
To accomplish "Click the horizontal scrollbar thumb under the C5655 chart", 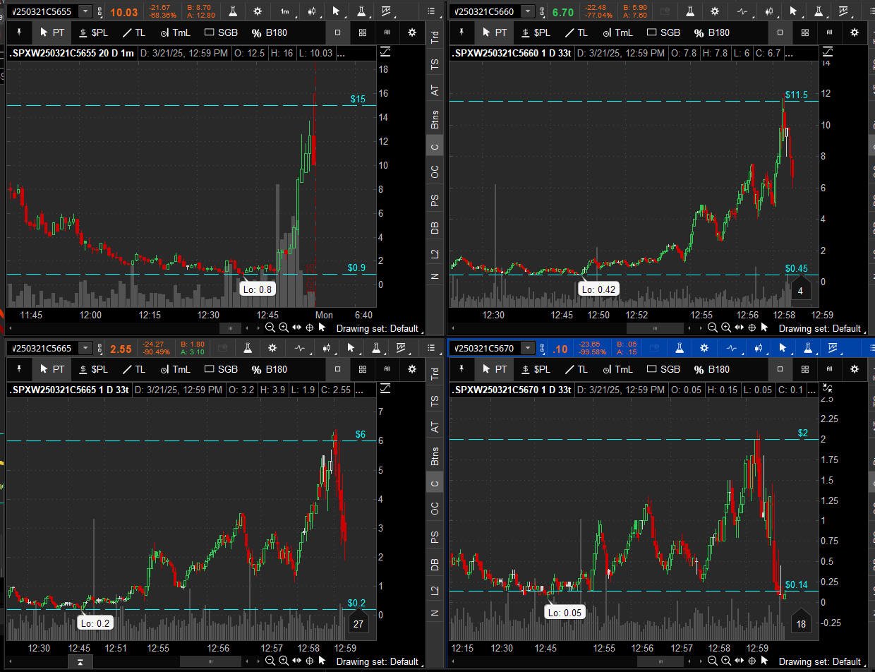I will [x=230, y=328].
